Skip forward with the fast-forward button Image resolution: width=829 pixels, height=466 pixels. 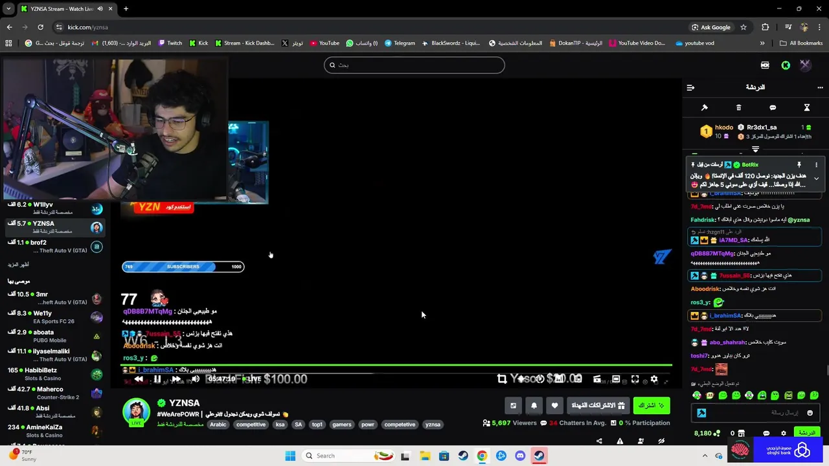pos(176,379)
